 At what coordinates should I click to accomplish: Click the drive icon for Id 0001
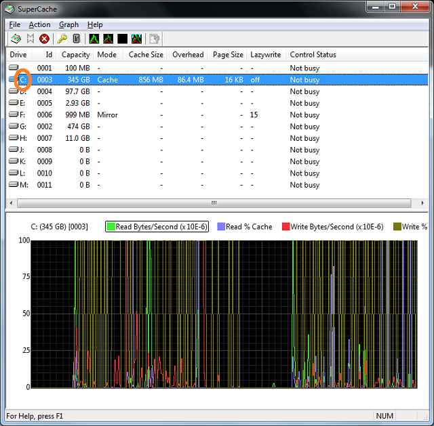pyautogui.click(x=14, y=67)
